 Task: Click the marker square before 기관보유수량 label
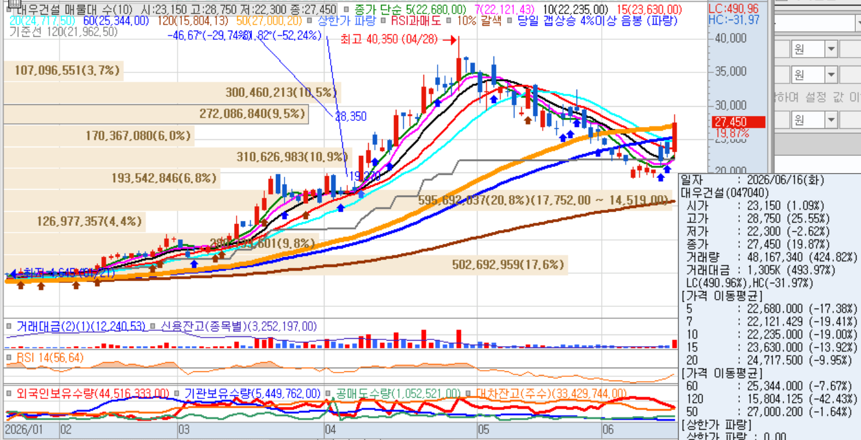[x=177, y=393]
